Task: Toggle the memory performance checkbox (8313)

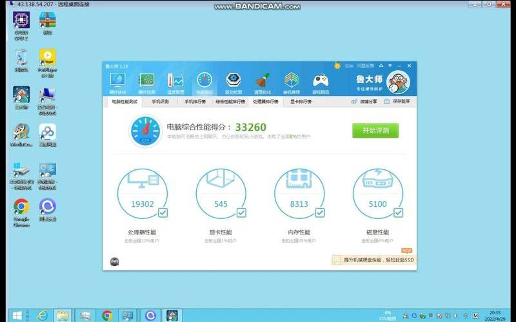Action: tap(320, 213)
